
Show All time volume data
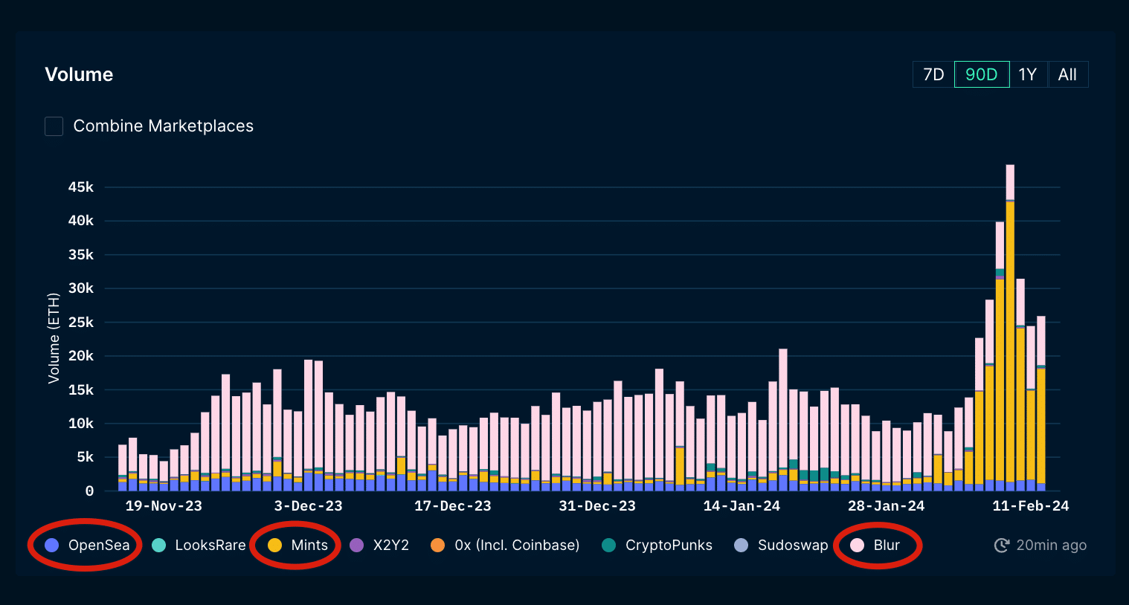coord(1067,74)
